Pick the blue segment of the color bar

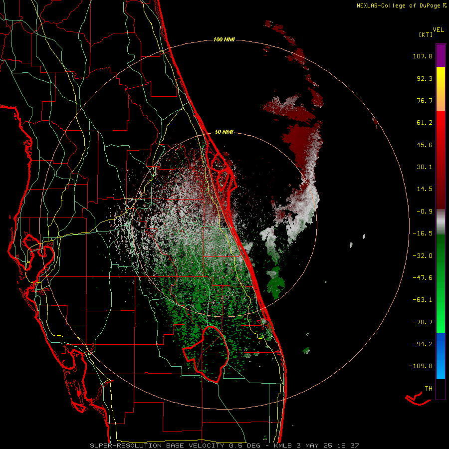[441, 356]
